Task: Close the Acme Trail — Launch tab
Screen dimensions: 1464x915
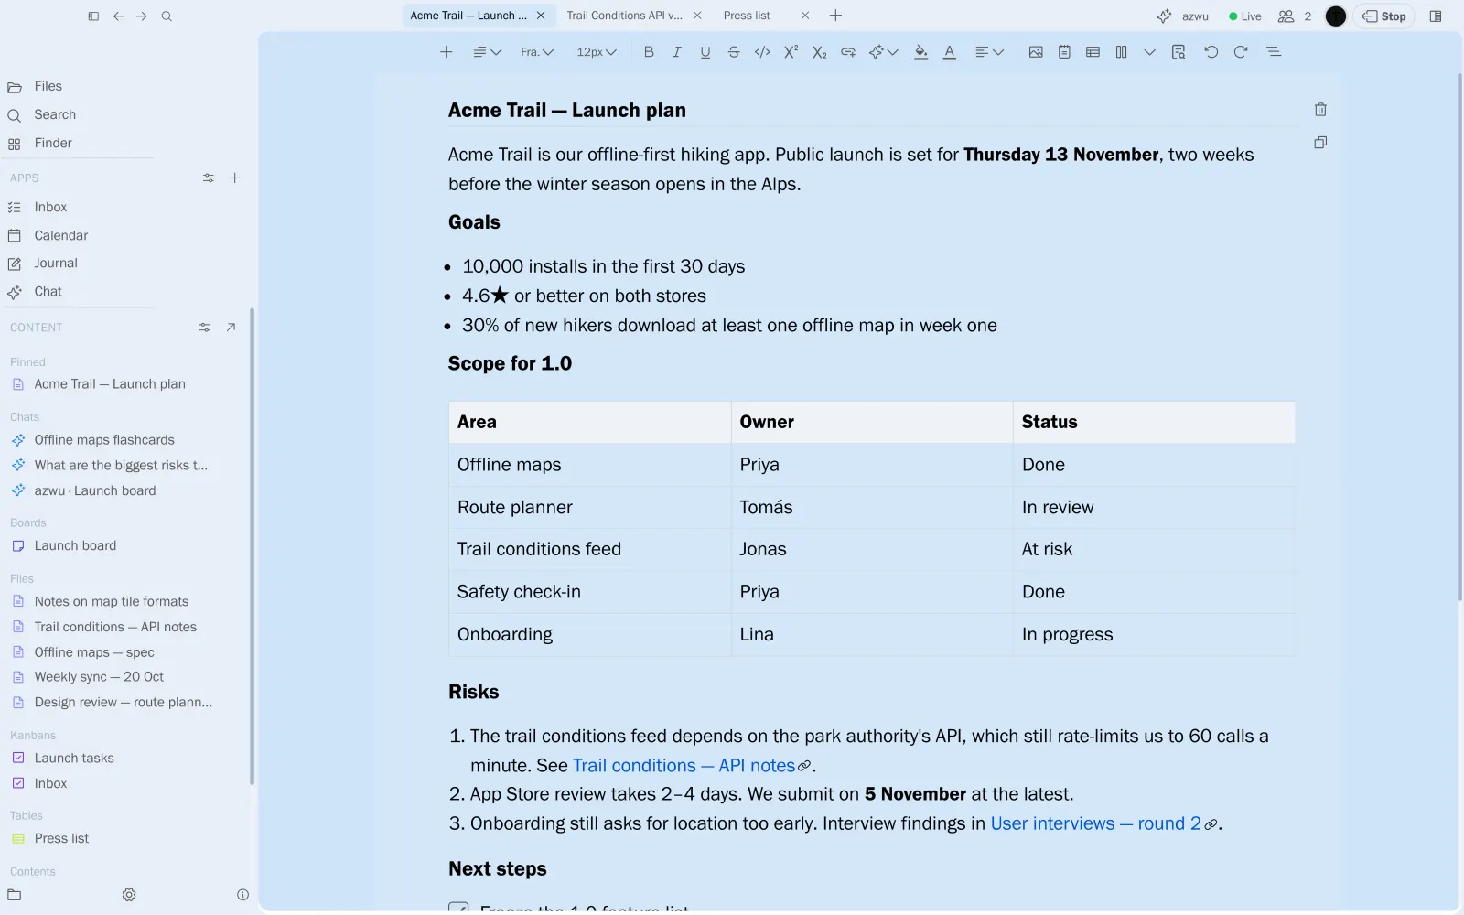Action: tap(541, 16)
